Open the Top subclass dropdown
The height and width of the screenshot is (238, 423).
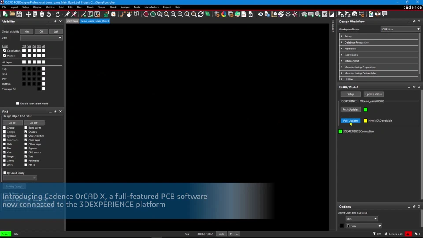(x=364, y=226)
